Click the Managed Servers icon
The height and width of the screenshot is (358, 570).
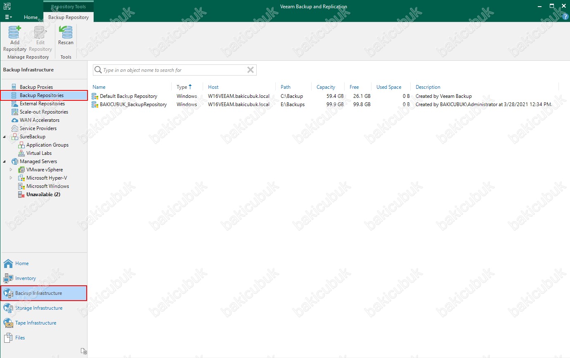(x=15, y=161)
